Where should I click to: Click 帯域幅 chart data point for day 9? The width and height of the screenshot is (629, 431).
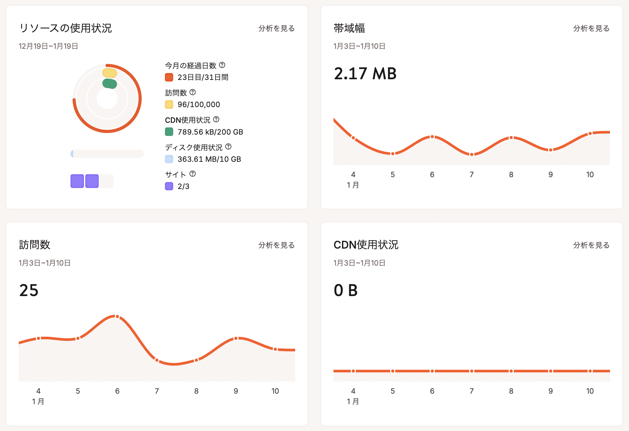point(551,150)
